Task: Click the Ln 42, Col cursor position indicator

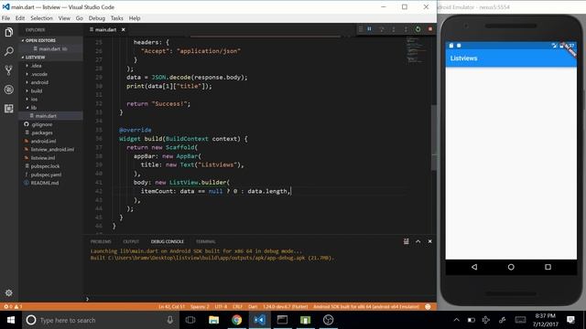Action: coord(171,307)
